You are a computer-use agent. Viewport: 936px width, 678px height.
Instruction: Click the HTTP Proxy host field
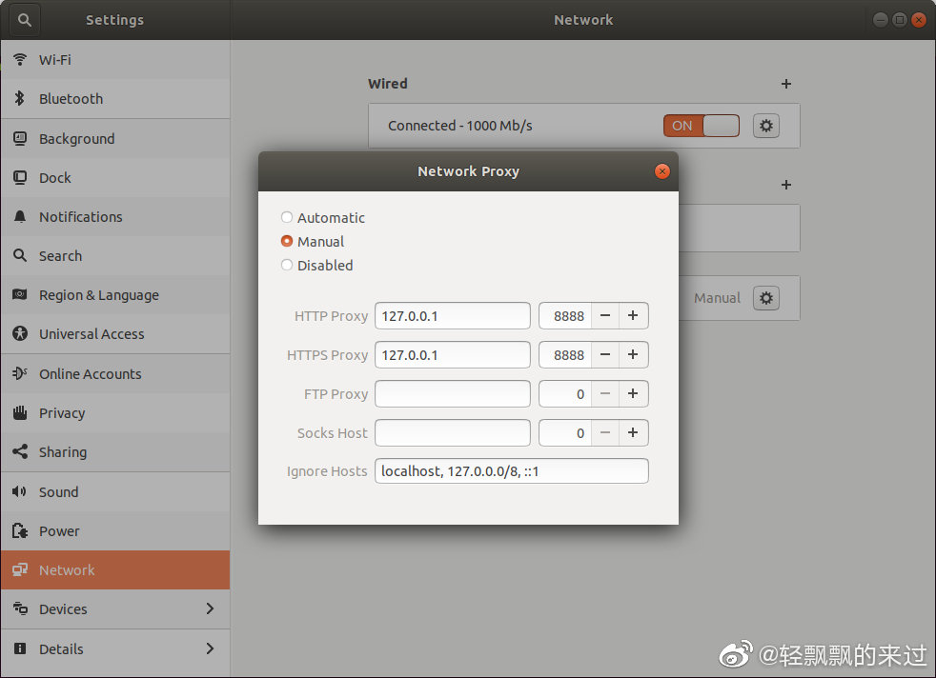point(453,315)
